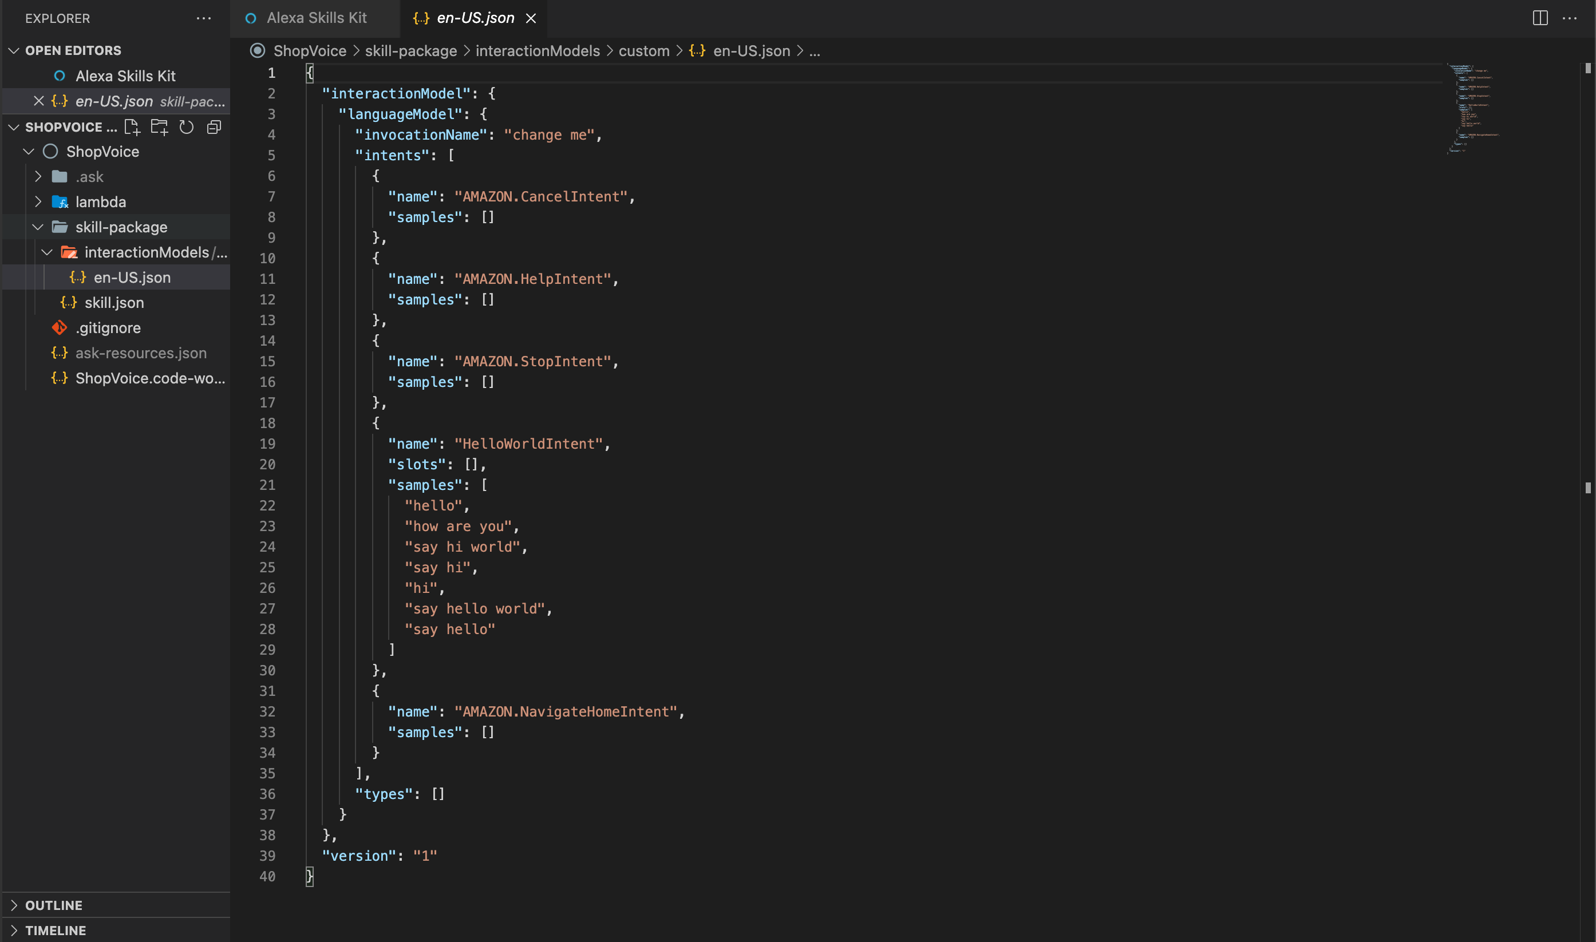Refresh the explorer file tree
This screenshot has width=1596, height=942.
[x=186, y=127]
